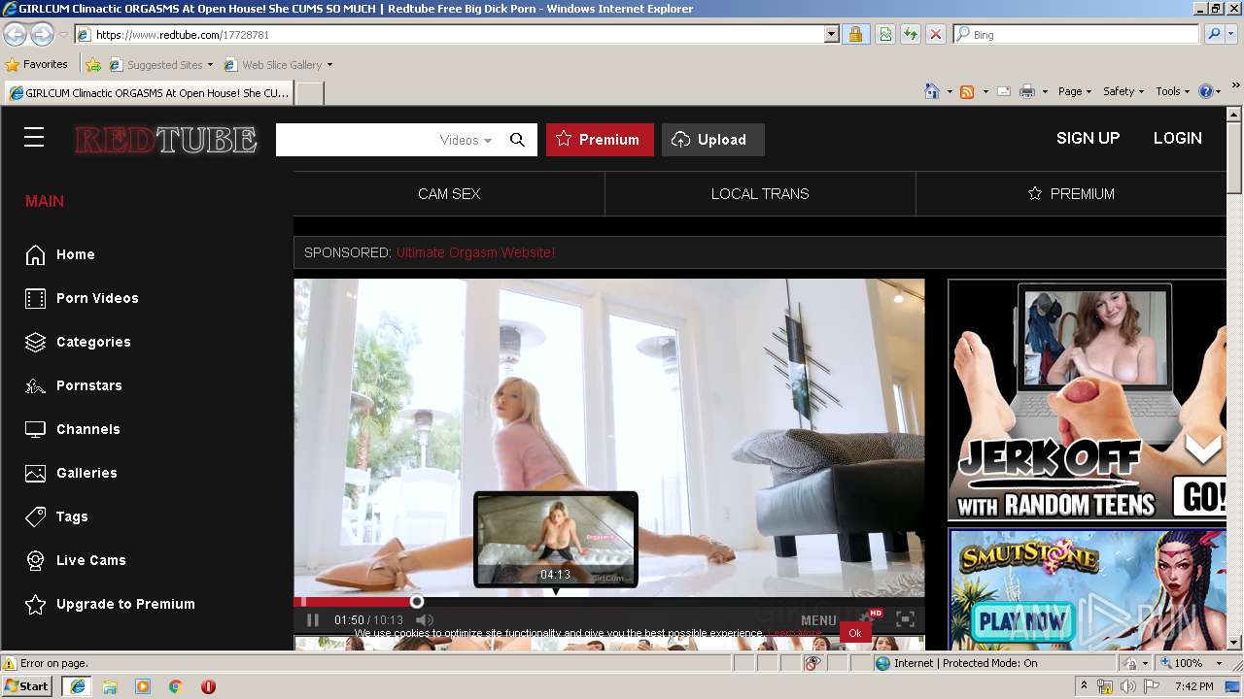Open the Chrome taskbar icon
This screenshot has height=699, width=1244.
175,686
